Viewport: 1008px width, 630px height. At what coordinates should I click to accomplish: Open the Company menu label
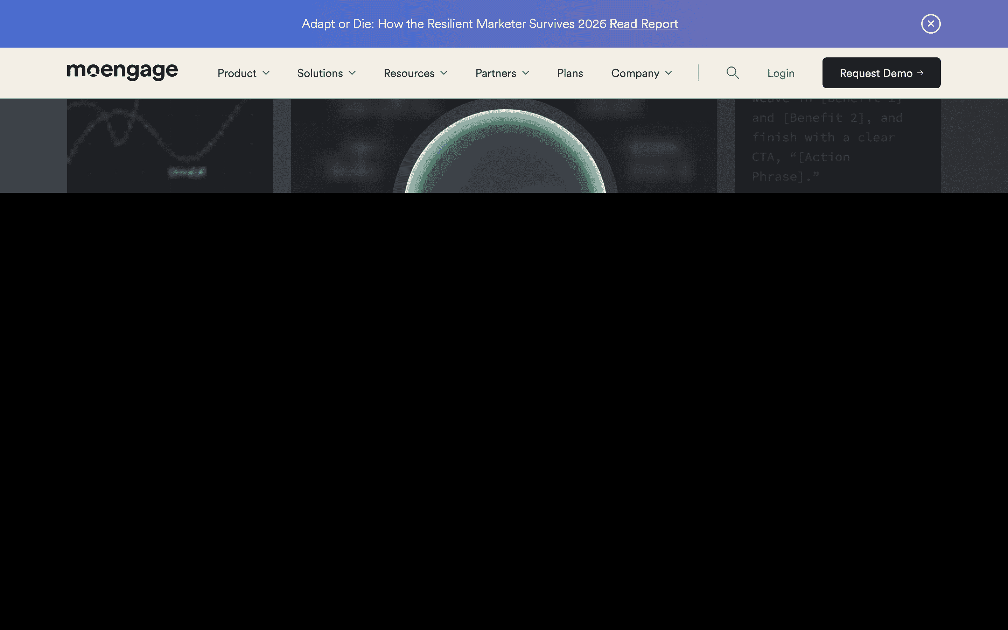click(635, 73)
